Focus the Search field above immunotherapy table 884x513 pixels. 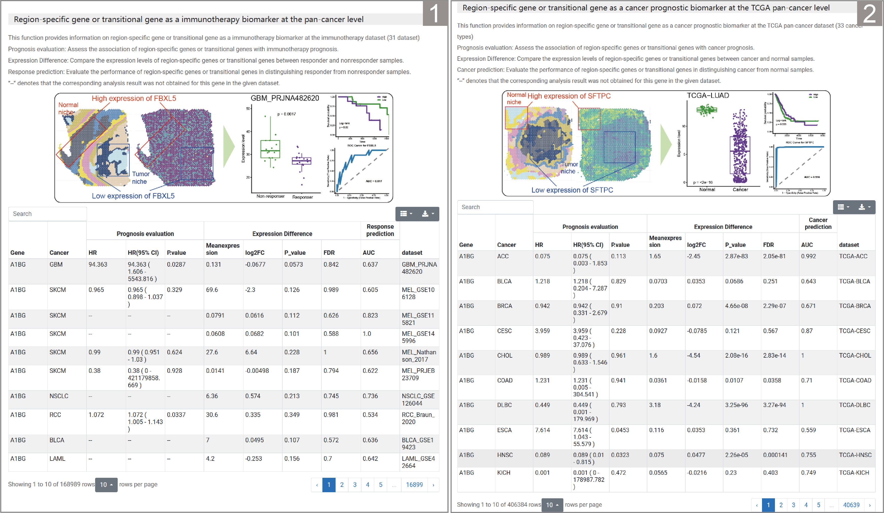tap(48, 214)
